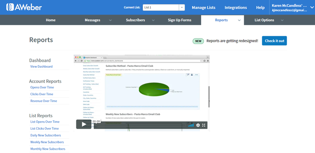315x153 pixels.
Task: Open the View Dashboard link
Action: [x=41, y=66]
